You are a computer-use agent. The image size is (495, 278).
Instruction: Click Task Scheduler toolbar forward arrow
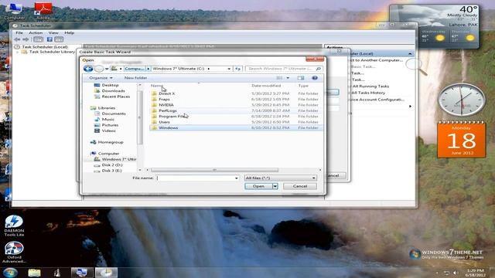click(26, 39)
